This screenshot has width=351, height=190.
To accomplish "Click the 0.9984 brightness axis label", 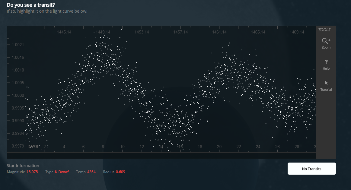I will click(x=18, y=133).
